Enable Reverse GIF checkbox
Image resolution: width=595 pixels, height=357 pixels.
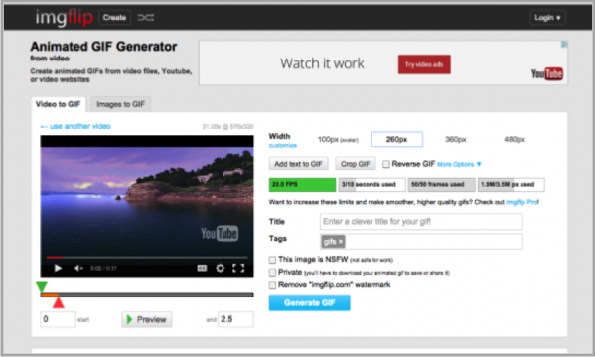[x=386, y=164]
